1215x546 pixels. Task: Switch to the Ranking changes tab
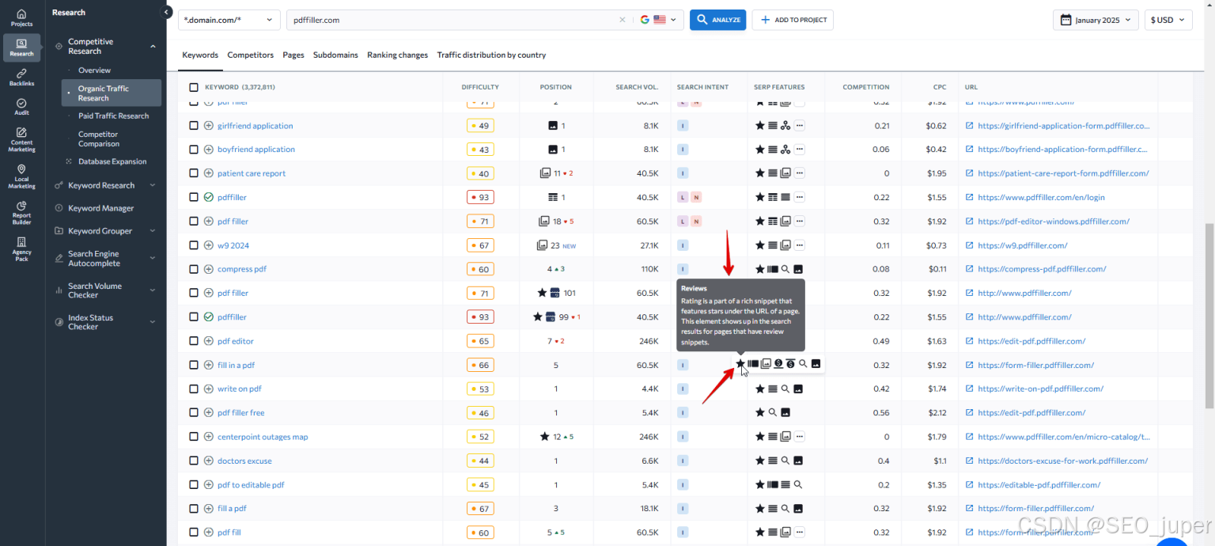tap(397, 55)
